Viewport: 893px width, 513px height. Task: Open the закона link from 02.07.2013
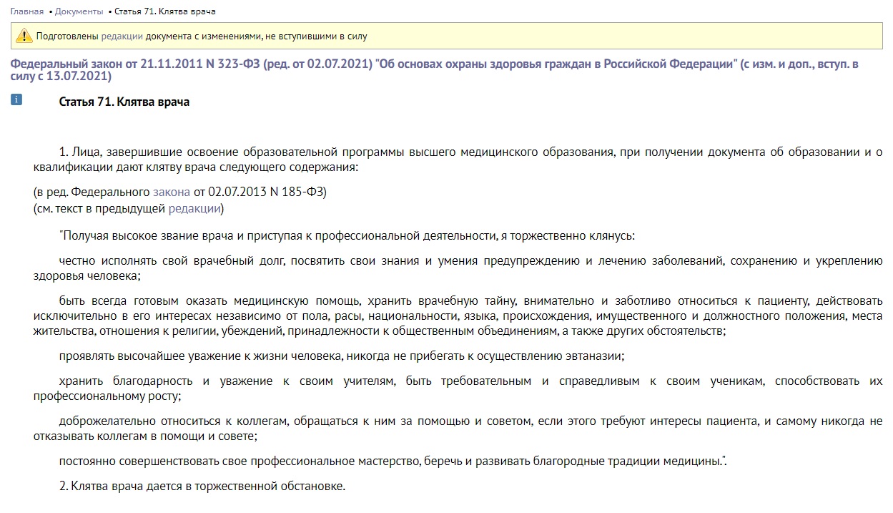[172, 192]
